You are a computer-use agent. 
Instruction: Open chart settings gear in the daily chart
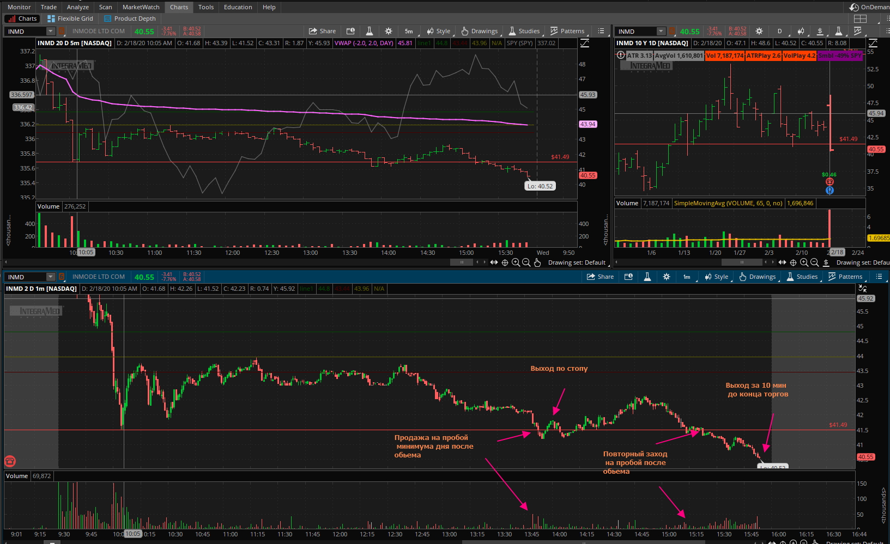pyautogui.click(x=759, y=31)
